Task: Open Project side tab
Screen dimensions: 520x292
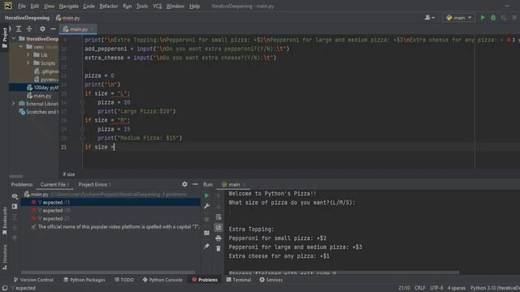Action: point(4,37)
